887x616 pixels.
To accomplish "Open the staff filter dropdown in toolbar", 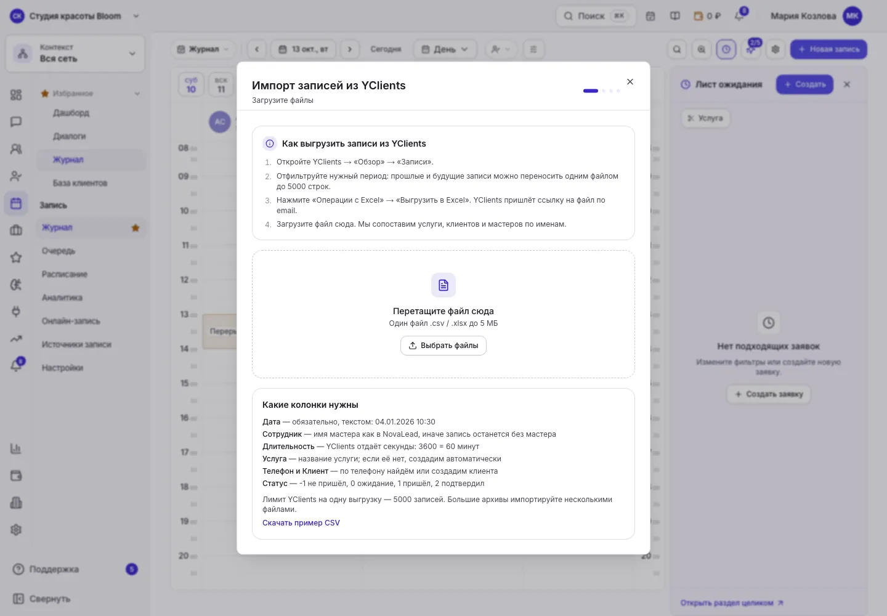I will (x=501, y=49).
